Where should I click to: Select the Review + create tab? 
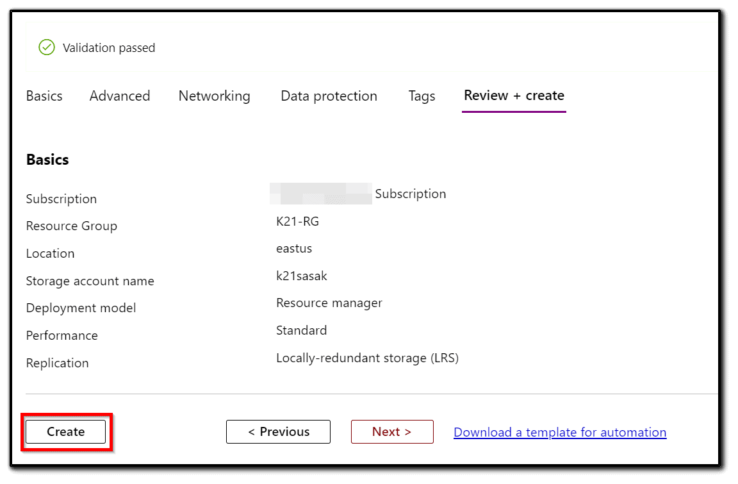[514, 96]
